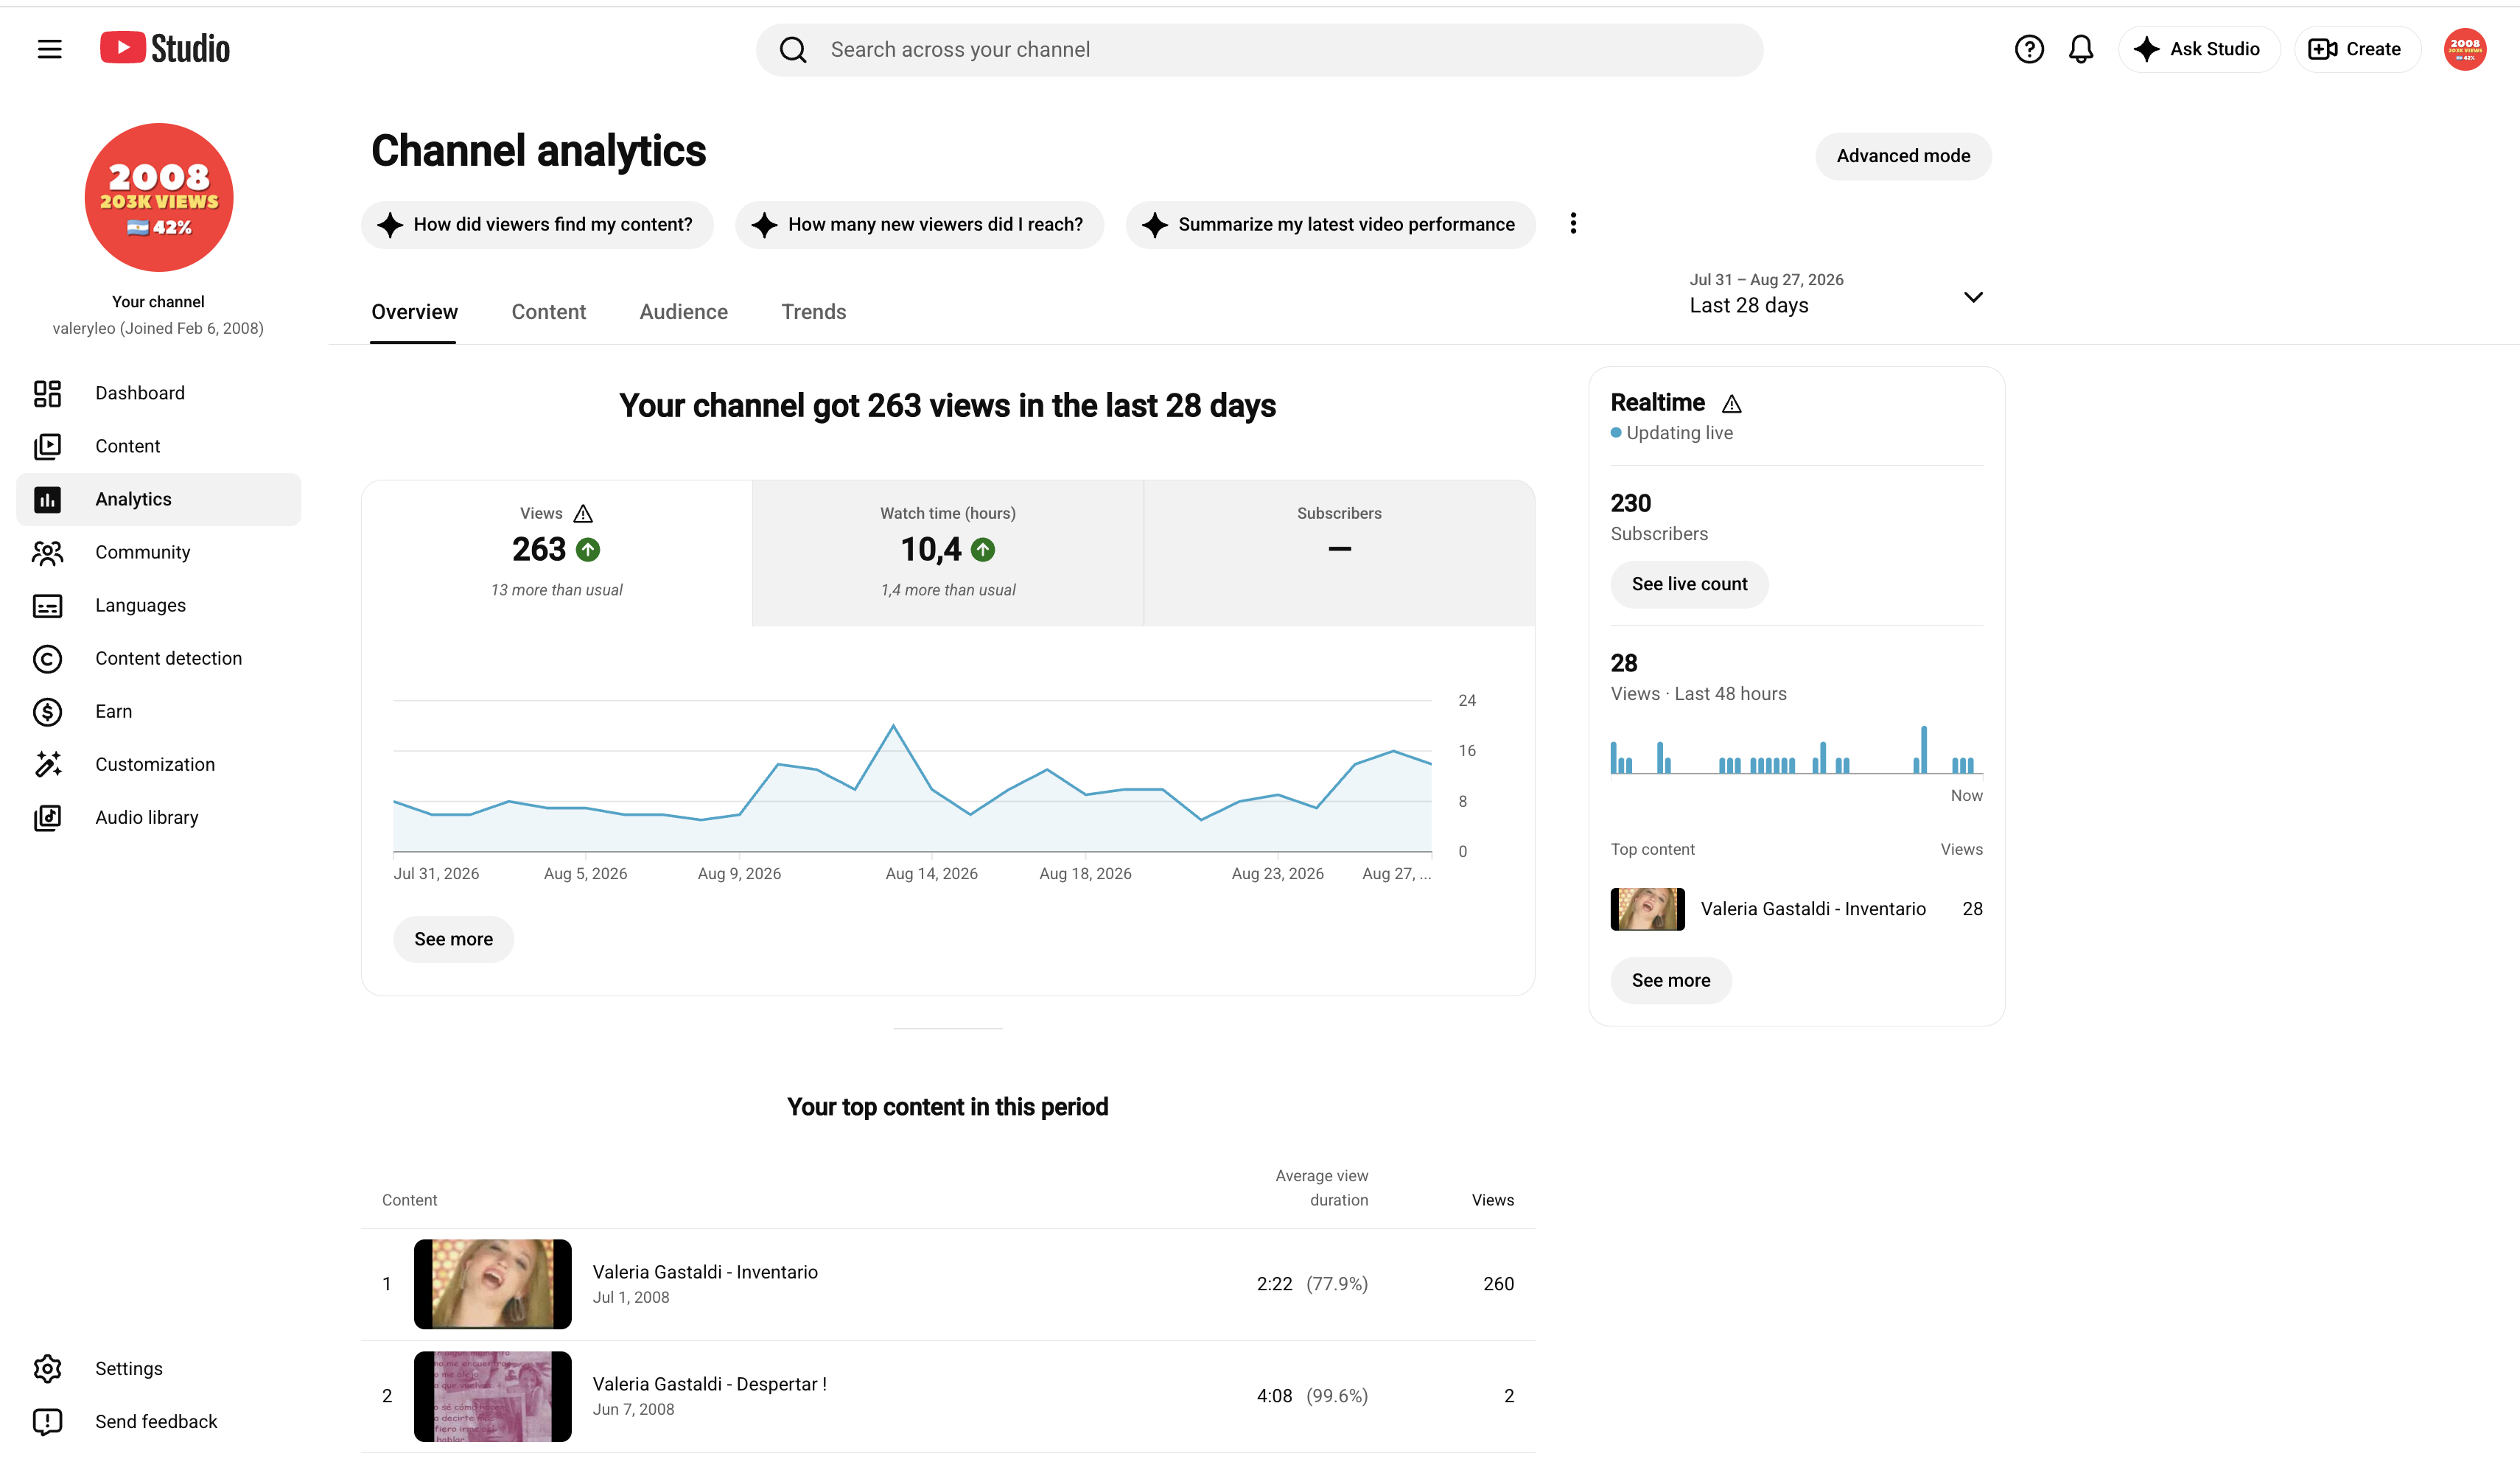This screenshot has width=2520, height=1459.
Task: Click the Realtime "Valeria Gastaldi - Inventario" title
Action: tap(1813, 909)
